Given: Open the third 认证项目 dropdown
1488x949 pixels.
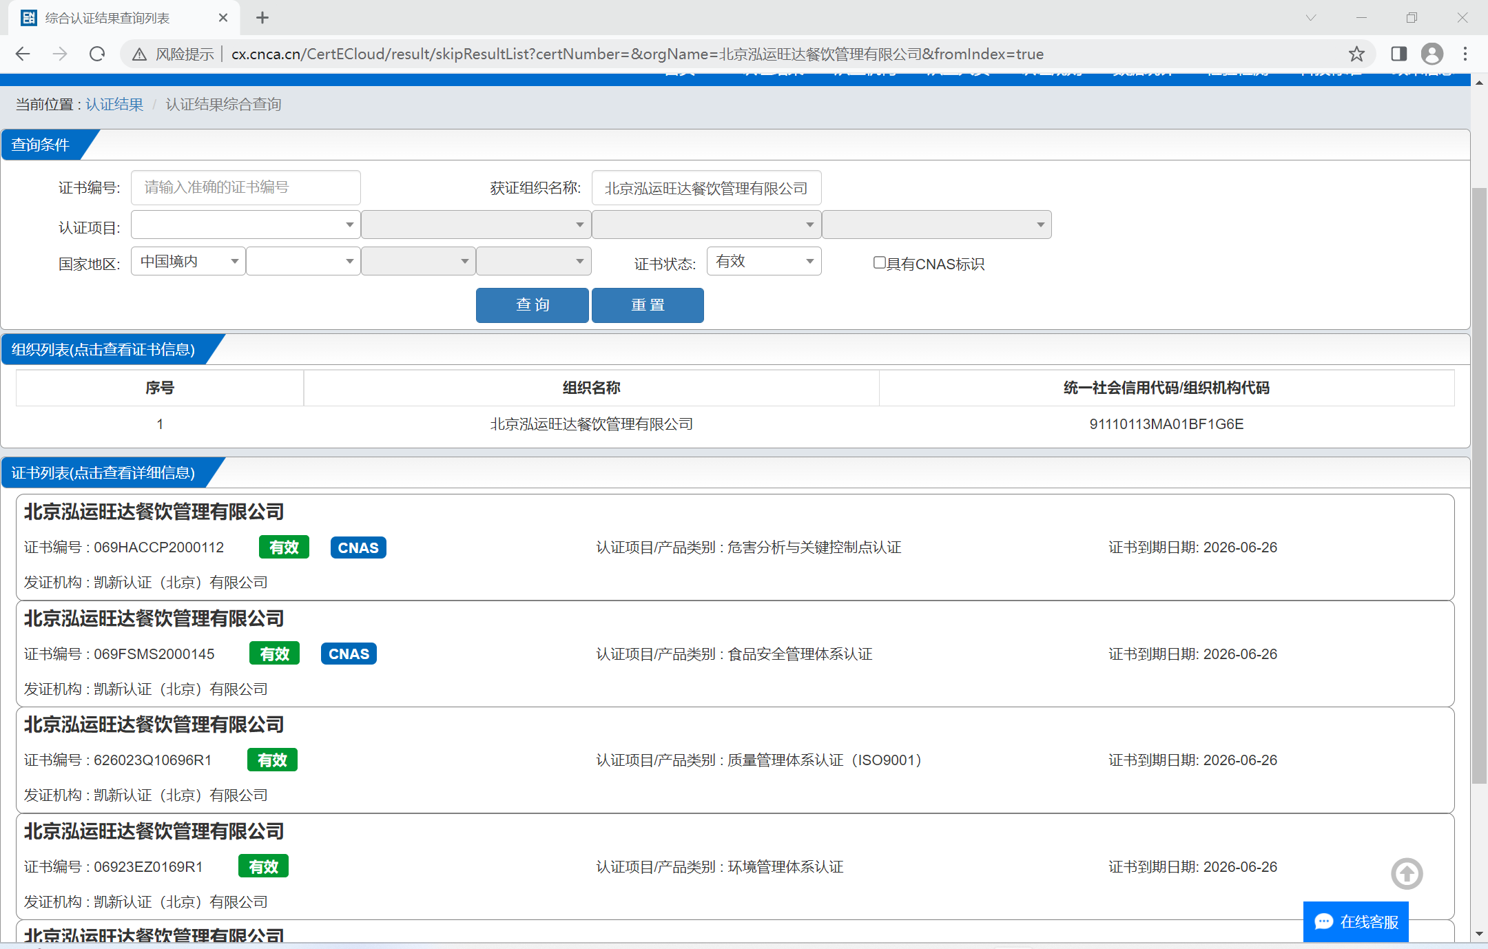Looking at the screenshot, I should coord(706,225).
